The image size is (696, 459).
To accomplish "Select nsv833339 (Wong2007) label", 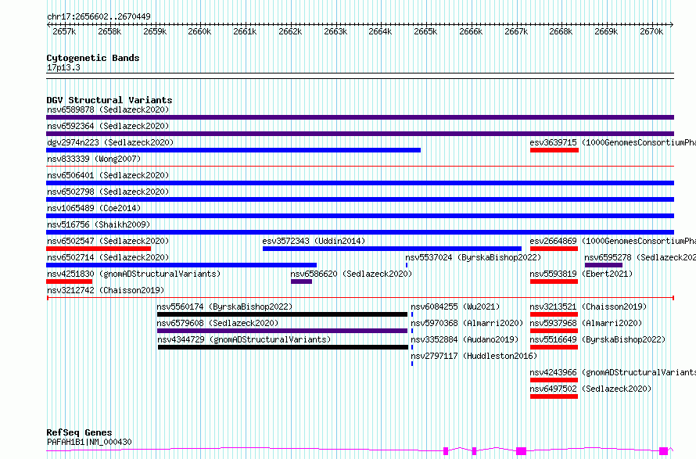I will [94, 159].
